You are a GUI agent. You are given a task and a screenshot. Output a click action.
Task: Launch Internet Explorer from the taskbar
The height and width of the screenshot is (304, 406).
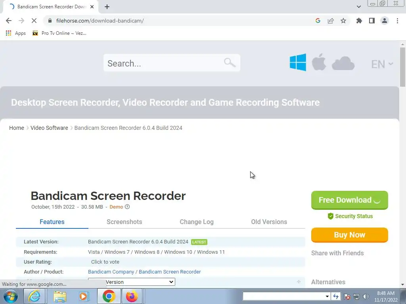pos(34,296)
